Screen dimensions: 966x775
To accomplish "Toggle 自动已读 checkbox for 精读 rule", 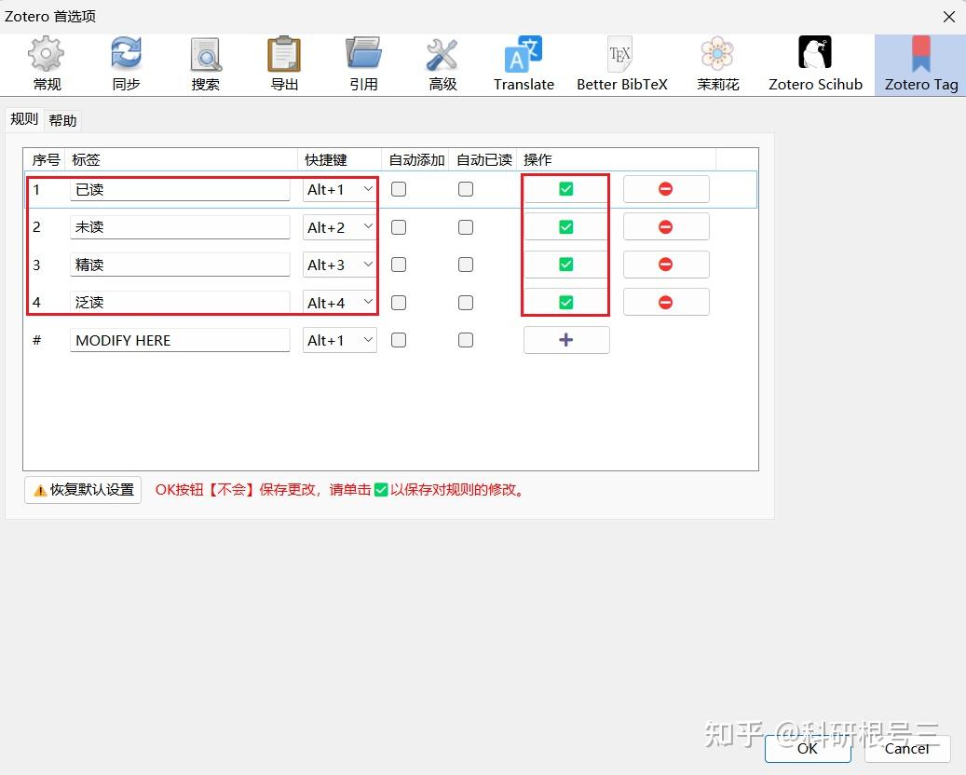I will (x=466, y=265).
